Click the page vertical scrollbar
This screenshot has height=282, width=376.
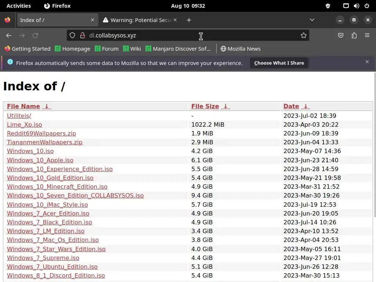tap(375, 145)
